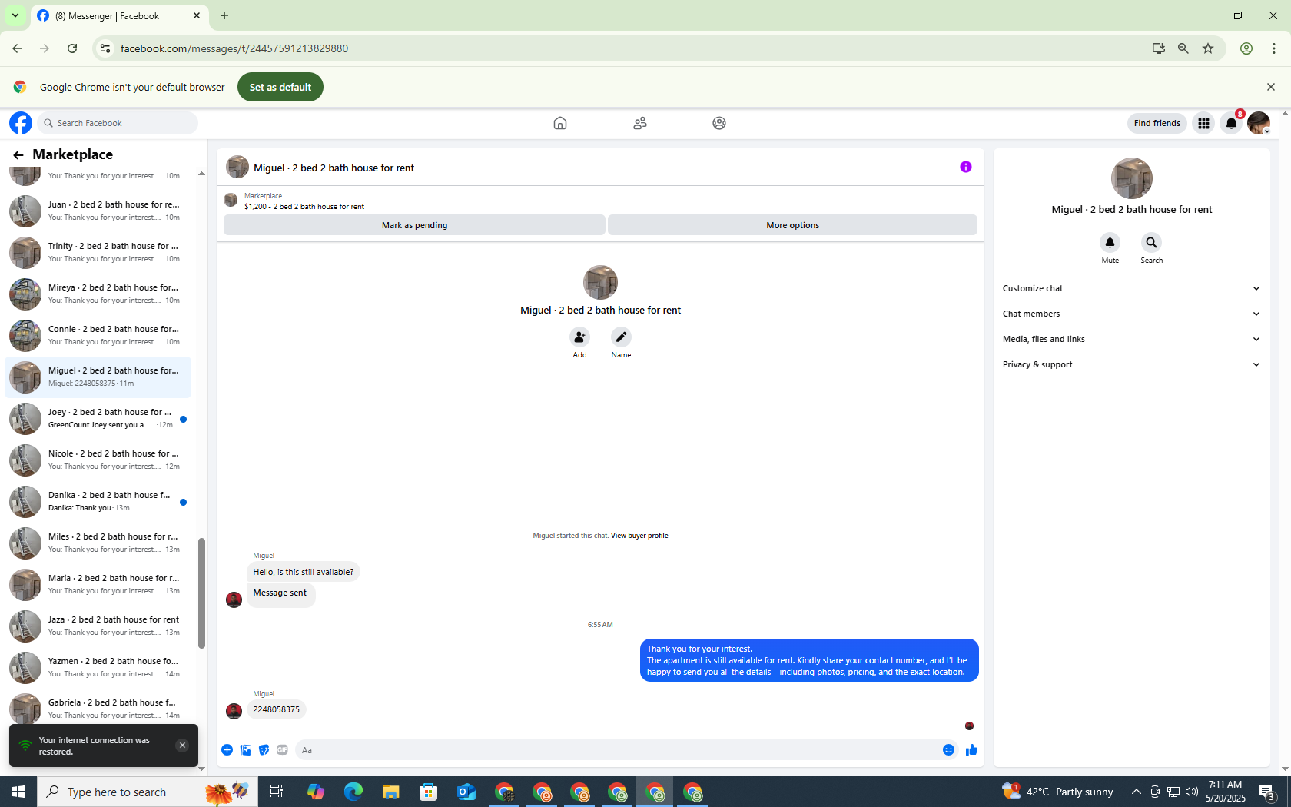1291x807 pixels.
Task: Expand Chat members section
Action: (x=1131, y=314)
